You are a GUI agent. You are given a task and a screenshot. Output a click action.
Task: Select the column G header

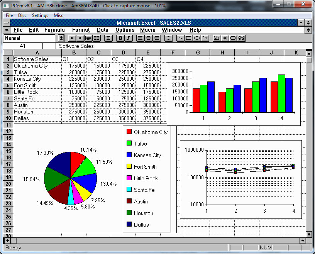point(198,52)
